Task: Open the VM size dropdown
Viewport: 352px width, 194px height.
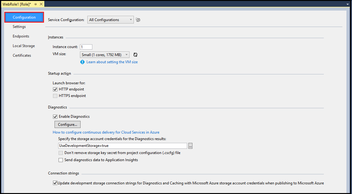Action: coord(127,54)
